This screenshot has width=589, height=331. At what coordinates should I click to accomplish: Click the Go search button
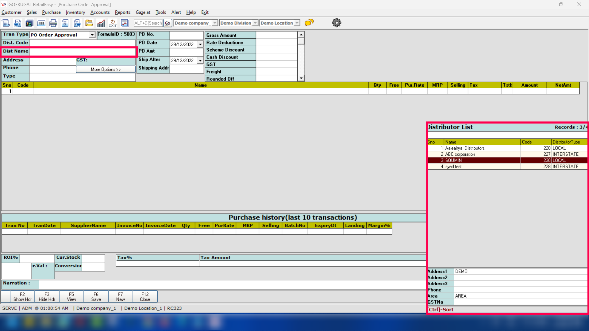167,23
